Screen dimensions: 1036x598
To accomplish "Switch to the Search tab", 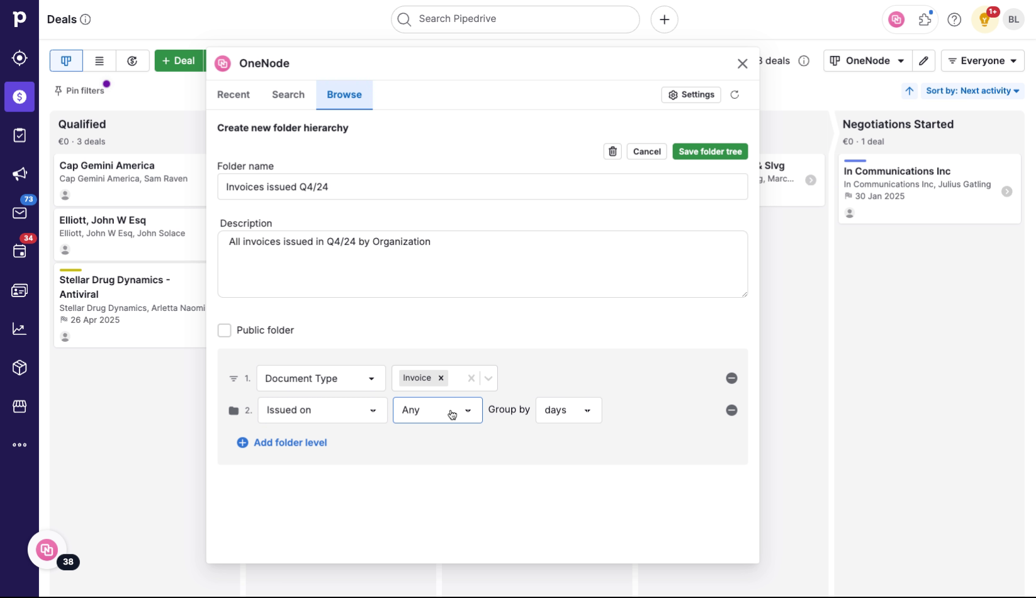I will [288, 95].
